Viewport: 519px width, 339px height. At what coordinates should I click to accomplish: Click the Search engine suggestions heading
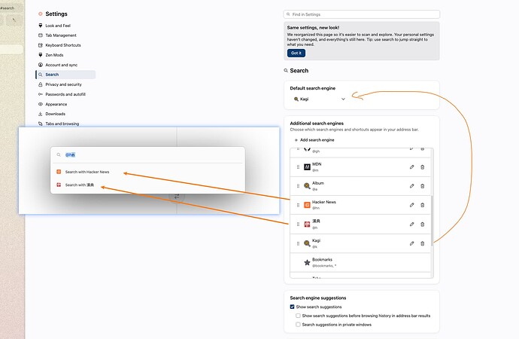(x=318, y=298)
